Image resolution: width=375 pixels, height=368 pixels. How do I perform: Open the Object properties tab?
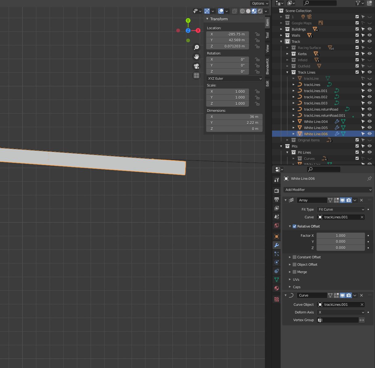pos(277,237)
